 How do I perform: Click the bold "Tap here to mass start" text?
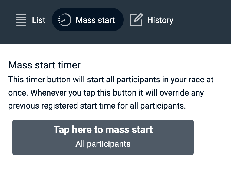tap(103, 130)
